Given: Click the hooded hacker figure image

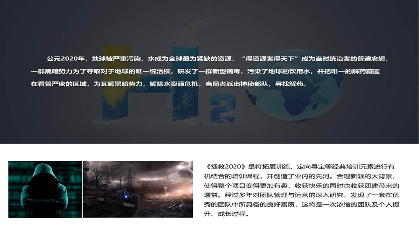Looking at the screenshot, I should pyautogui.click(x=45, y=189).
